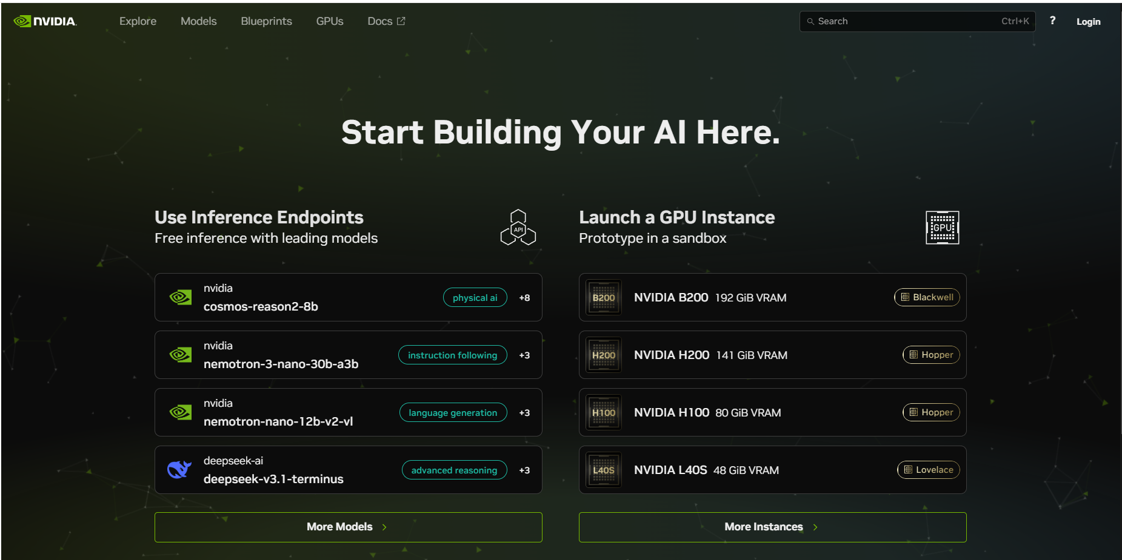Open the Blueprints menu item
1122x560 pixels.
266,21
